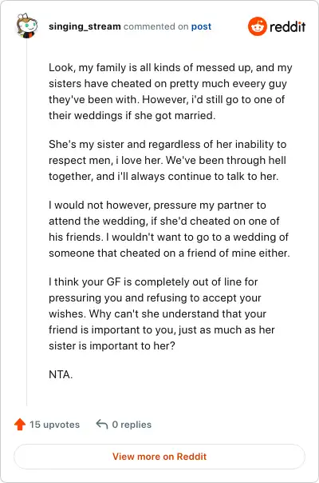
Task: Click the "NTA." verdict text
Action: (61, 374)
